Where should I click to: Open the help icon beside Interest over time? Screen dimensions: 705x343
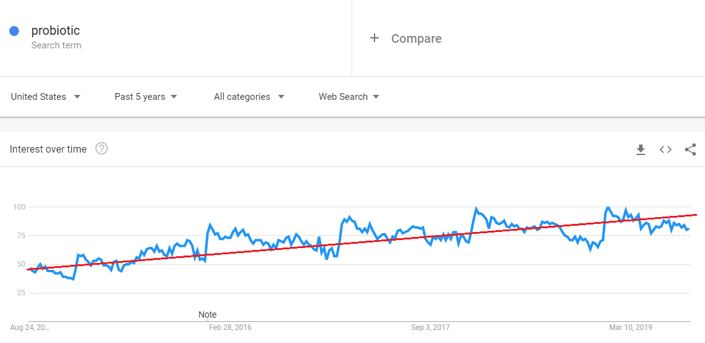click(x=102, y=149)
